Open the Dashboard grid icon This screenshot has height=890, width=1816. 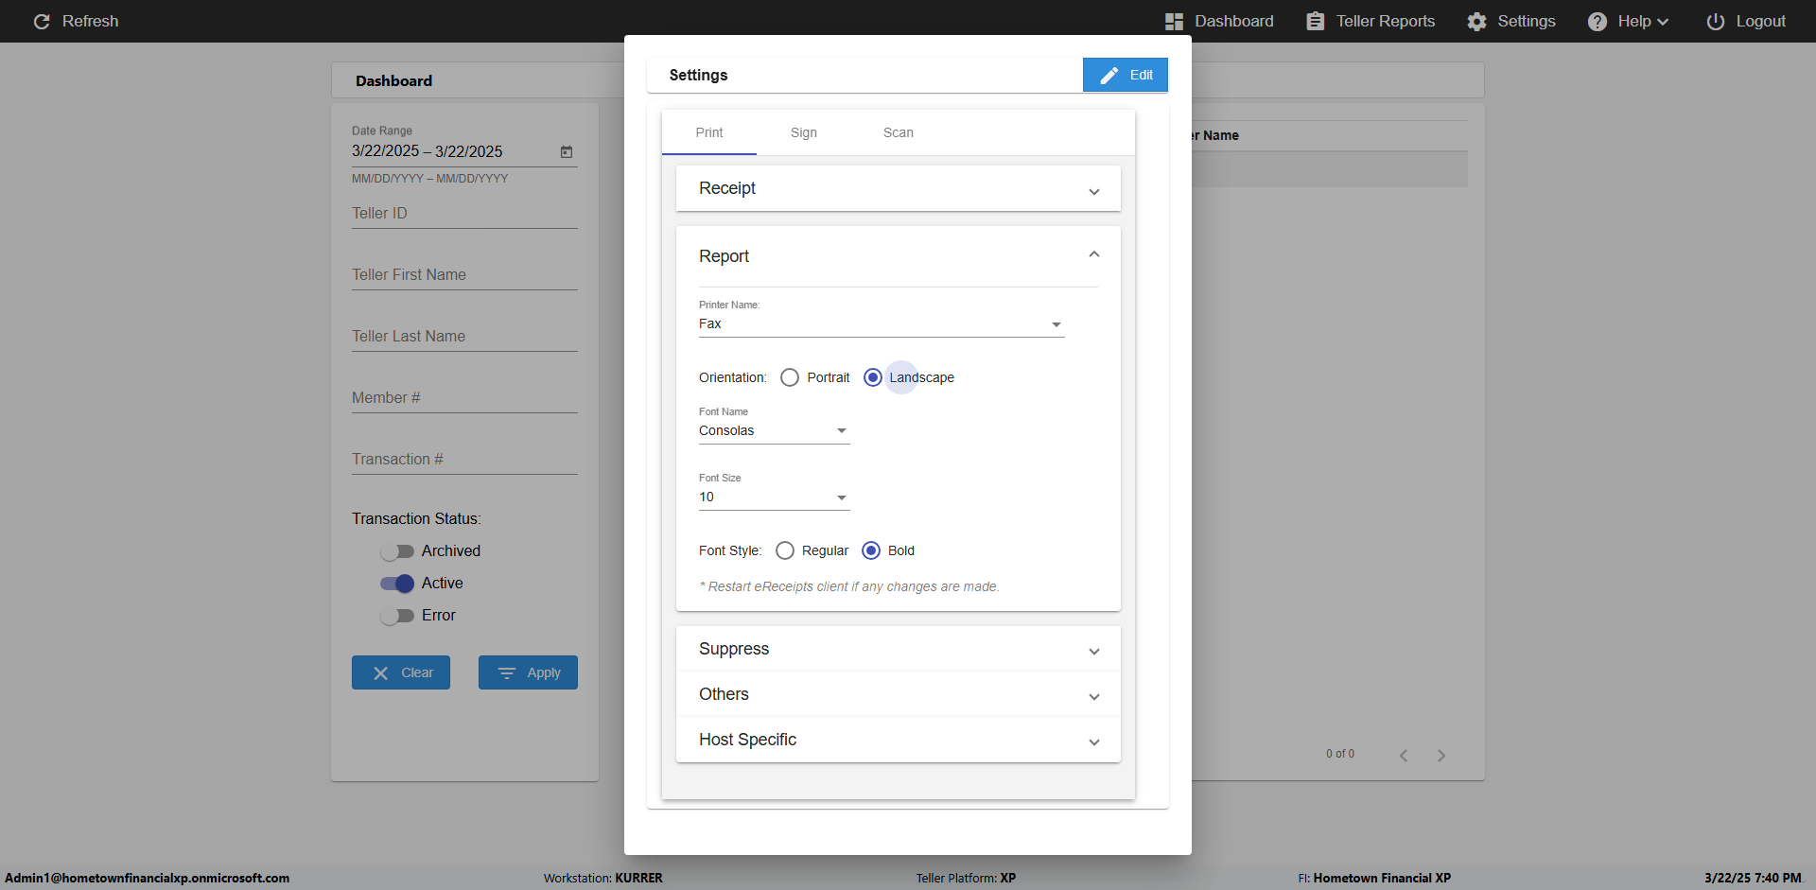pos(1174,21)
